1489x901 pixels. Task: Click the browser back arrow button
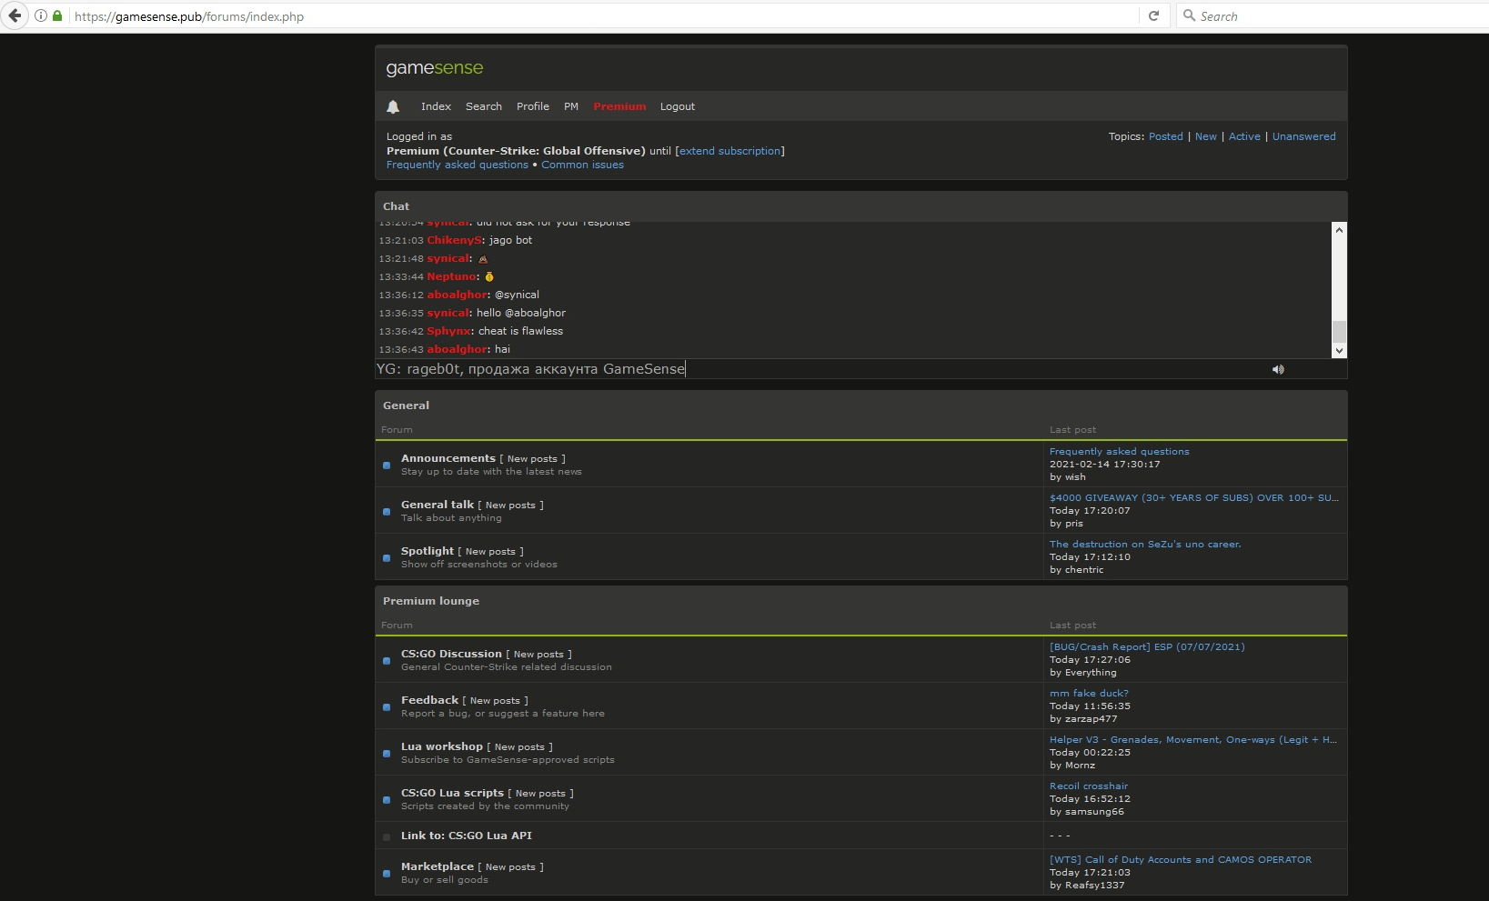click(x=15, y=15)
